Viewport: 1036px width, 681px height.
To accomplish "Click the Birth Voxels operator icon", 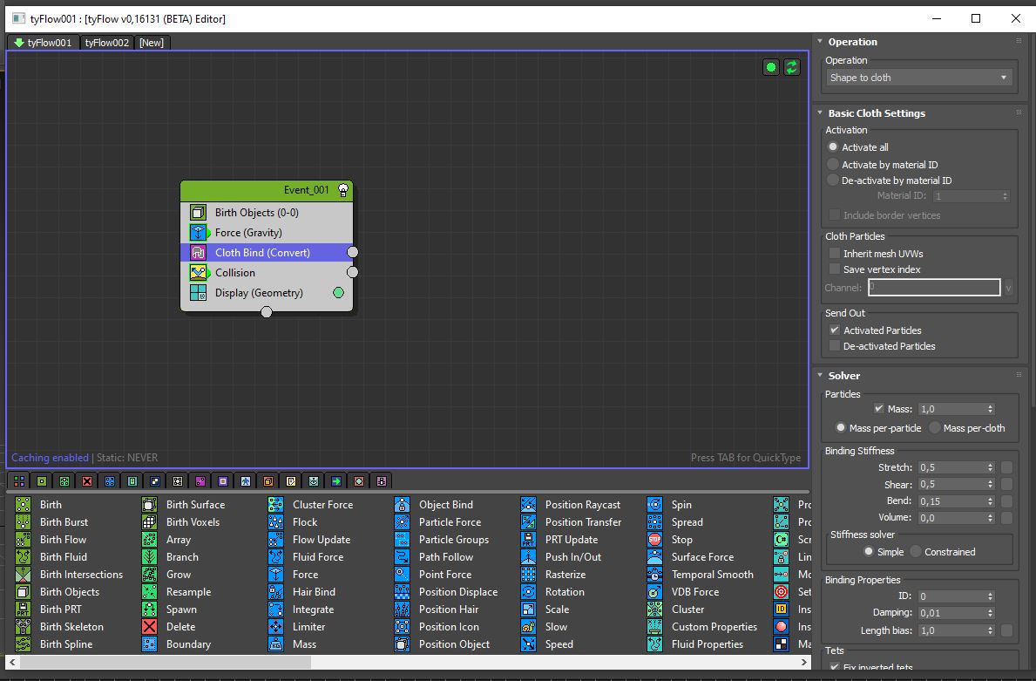I will click(150, 522).
